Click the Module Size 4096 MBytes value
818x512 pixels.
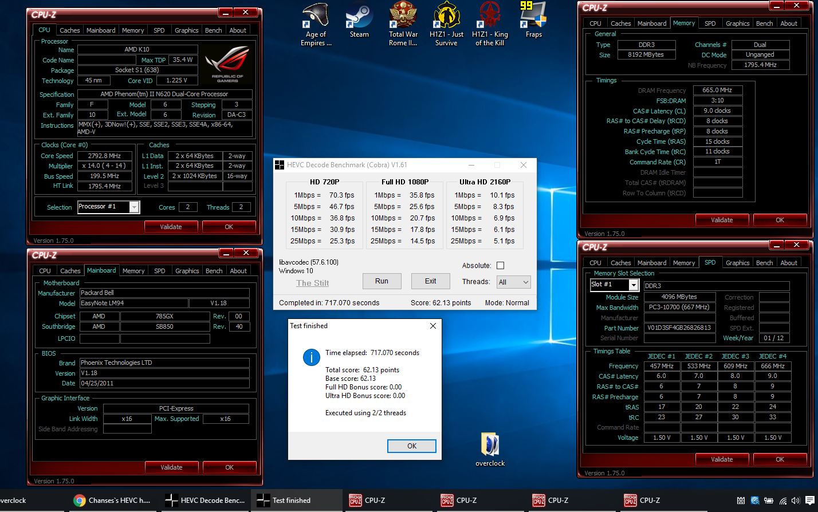[680, 297]
